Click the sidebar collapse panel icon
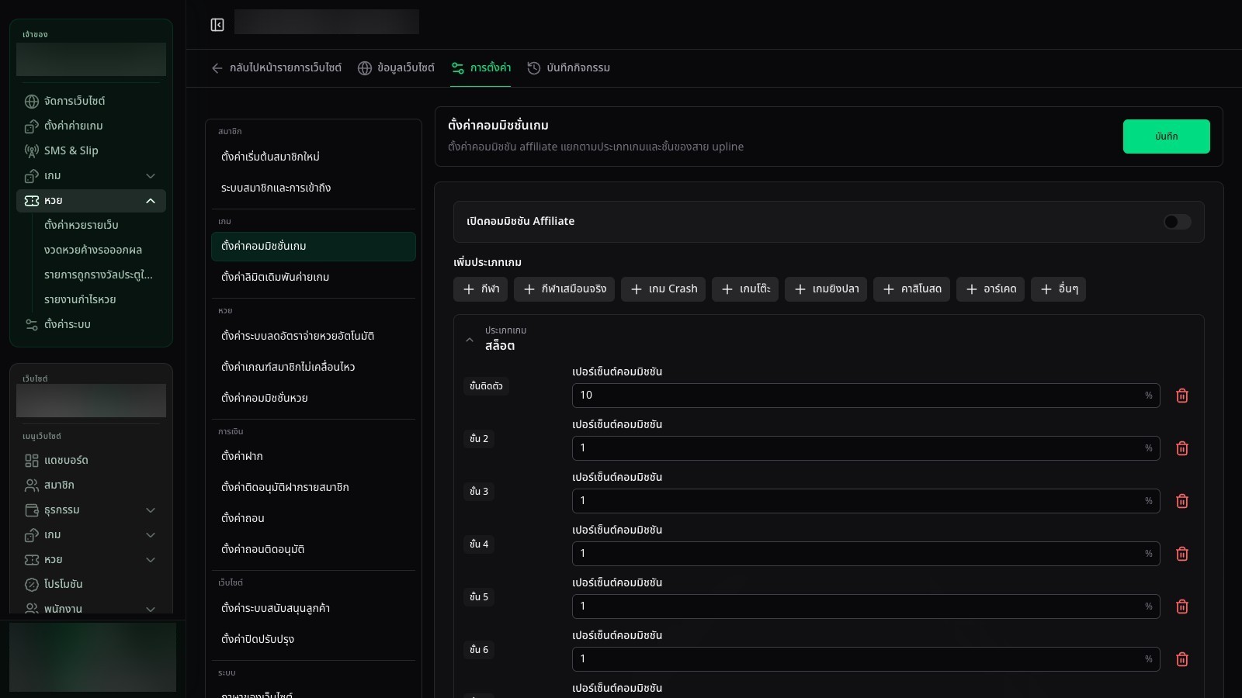1242x698 pixels. [x=217, y=25]
